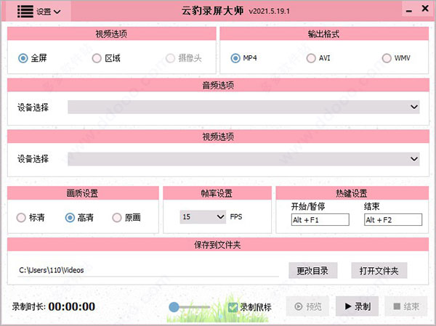
Task: Click the 开始/暂停 hotkey field Alt + F1
Action: [320, 220]
